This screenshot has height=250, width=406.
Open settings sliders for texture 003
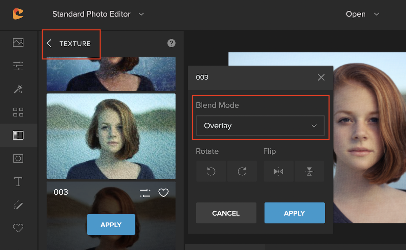click(x=145, y=193)
